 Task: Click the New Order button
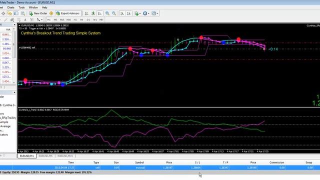coord(38,13)
